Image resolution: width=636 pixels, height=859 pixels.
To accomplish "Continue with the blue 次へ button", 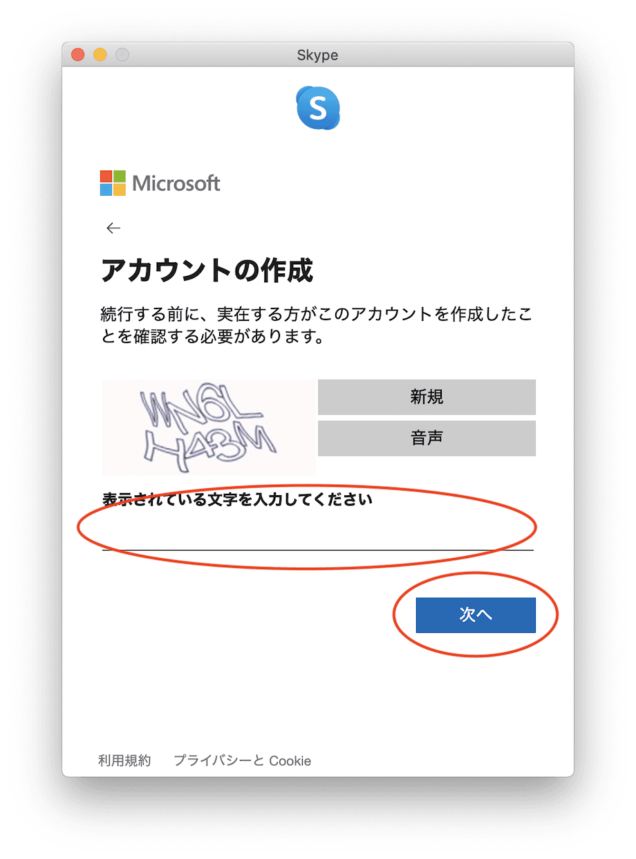I will (x=476, y=615).
